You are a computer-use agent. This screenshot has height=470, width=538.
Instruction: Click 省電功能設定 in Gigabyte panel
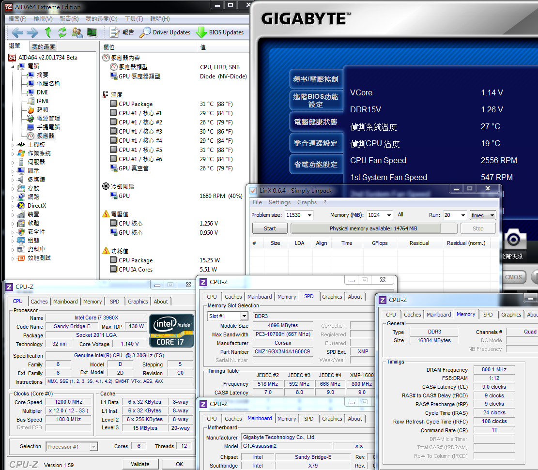[x=316, y=164]
